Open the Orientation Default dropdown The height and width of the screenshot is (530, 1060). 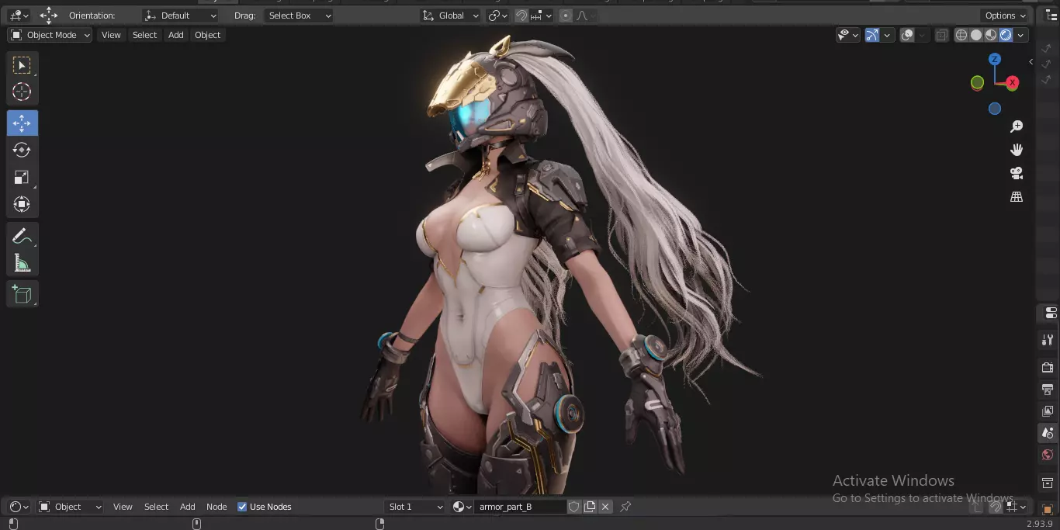(x=181, y=16)
